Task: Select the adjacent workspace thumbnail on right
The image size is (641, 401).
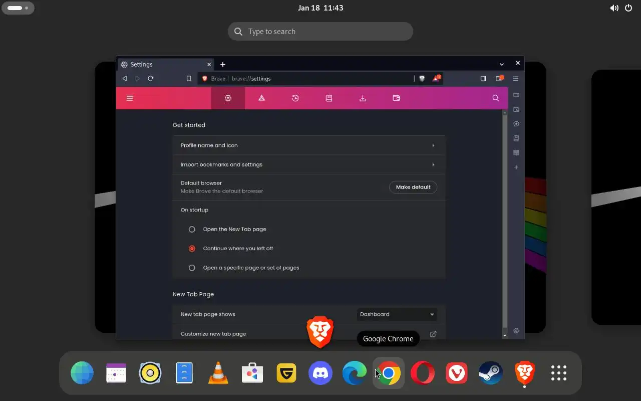Action: (616, 197)
